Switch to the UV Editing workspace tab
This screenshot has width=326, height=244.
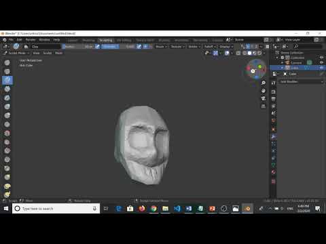click(124, 40)
